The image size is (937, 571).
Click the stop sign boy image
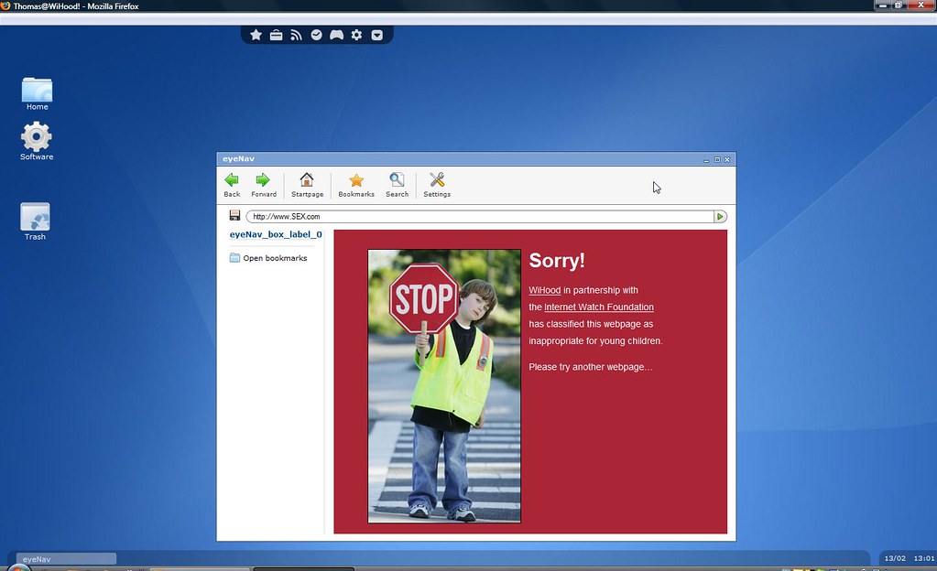[444, 386]
